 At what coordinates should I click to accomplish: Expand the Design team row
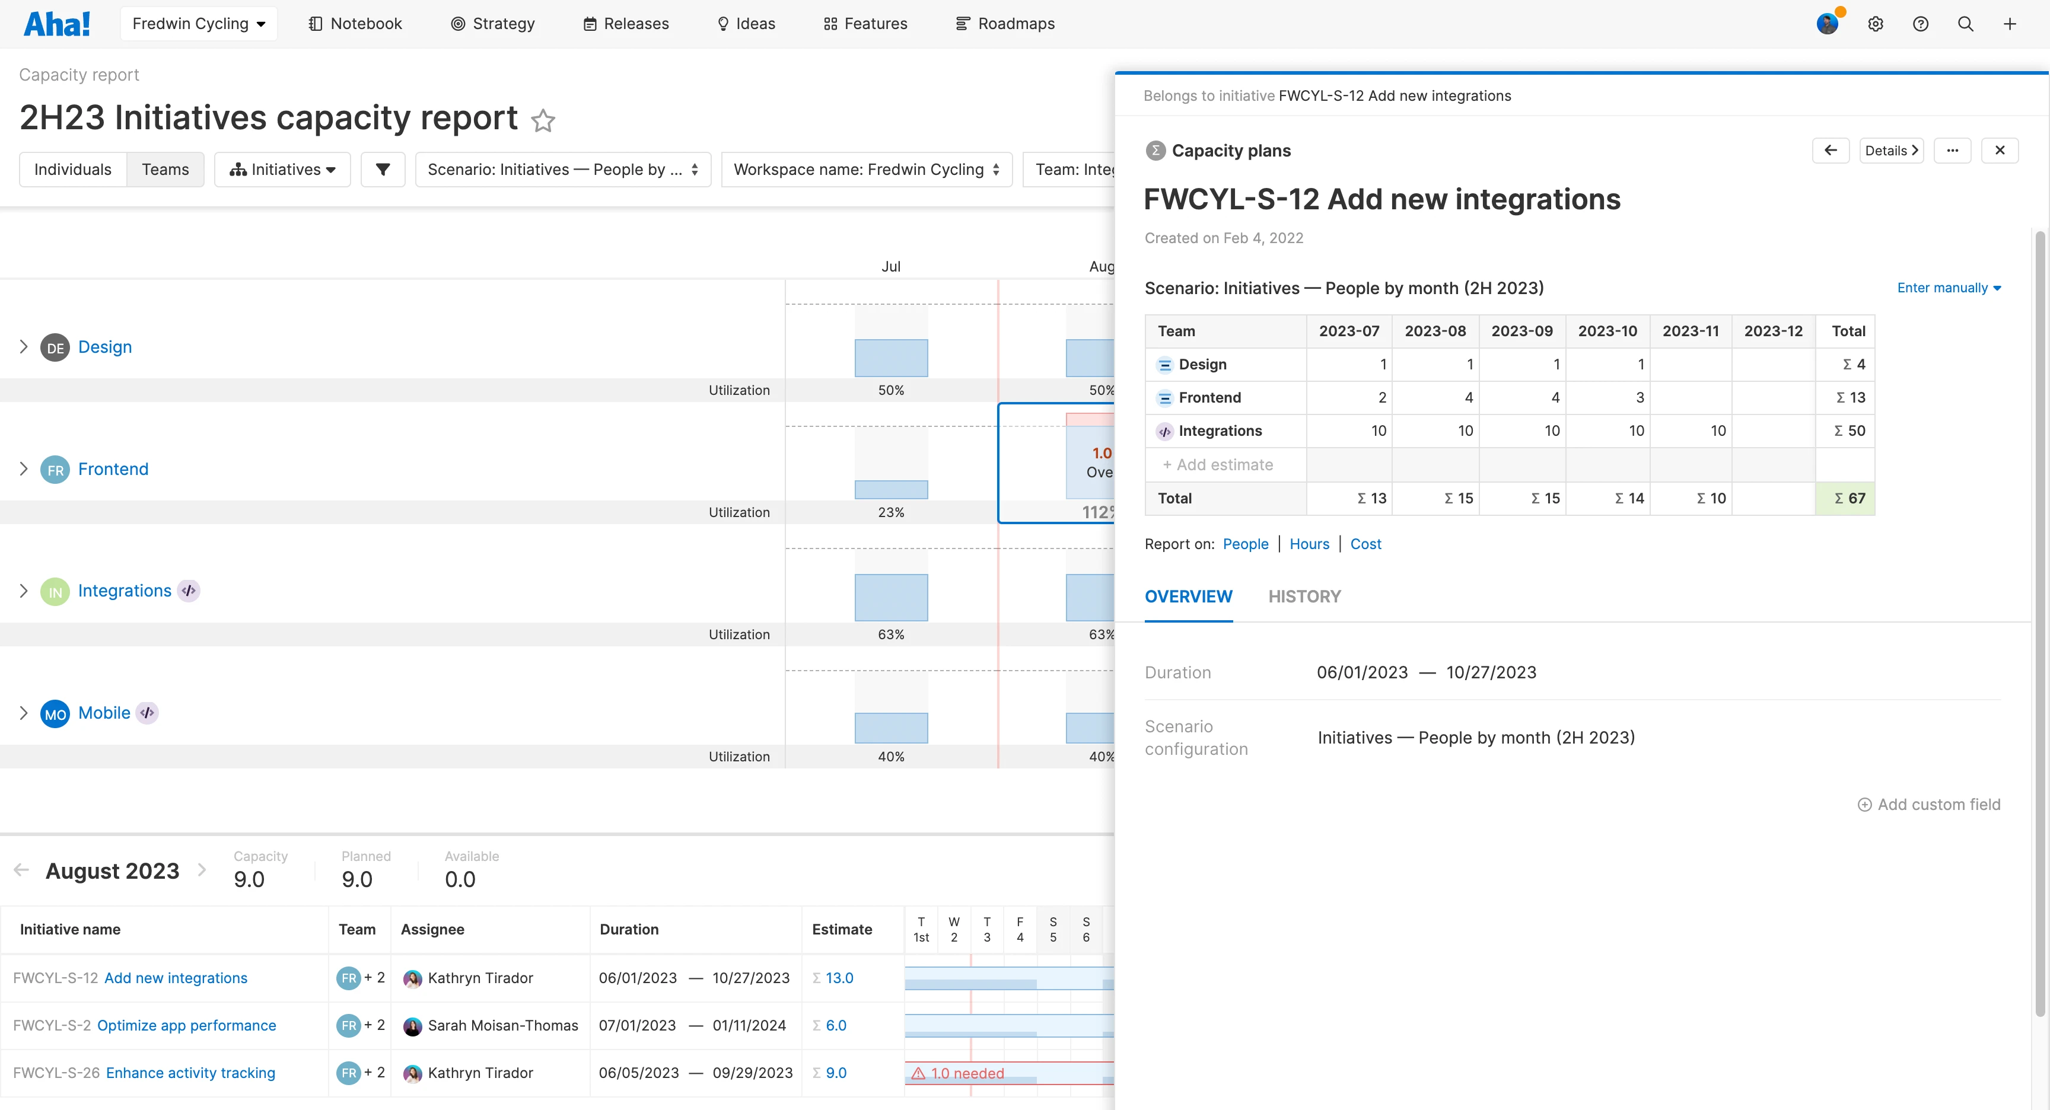[23, 347]
